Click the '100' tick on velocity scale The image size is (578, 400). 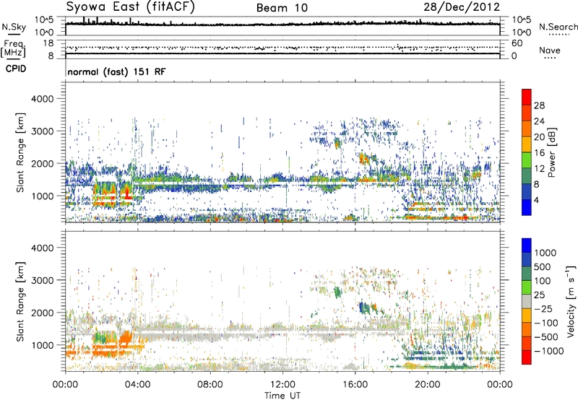[x=543, y=281]
